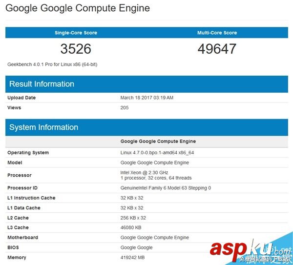Viewport: 293px width, 265px height.
Task: Click the page title Google Google Compute Engine
Action: (77, 8)
